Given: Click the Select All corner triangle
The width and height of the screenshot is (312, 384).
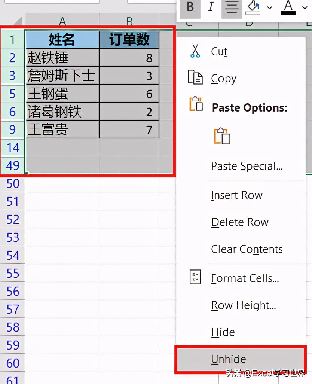Looking at the screenshot, I should (19, 21).
